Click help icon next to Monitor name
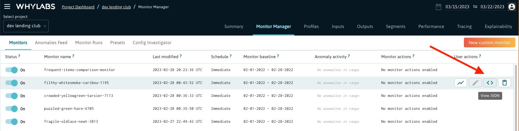 [73, 56]
